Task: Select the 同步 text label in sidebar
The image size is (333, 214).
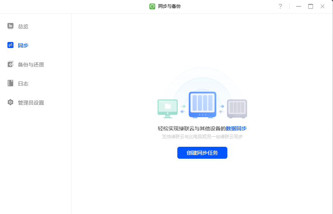Action: click(x=23, y=46)
